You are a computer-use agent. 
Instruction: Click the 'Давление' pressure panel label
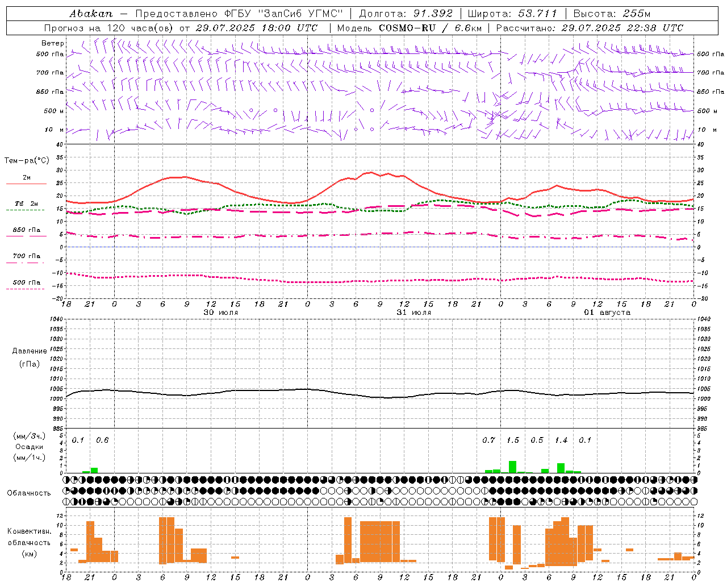click(x=30, y=351)
